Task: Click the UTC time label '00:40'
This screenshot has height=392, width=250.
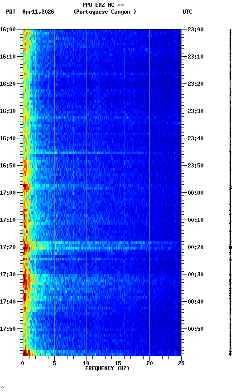Action: (x=196, y=302)
